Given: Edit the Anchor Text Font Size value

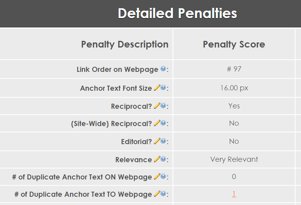Looking at the screenshot, I should pos(157,88).
